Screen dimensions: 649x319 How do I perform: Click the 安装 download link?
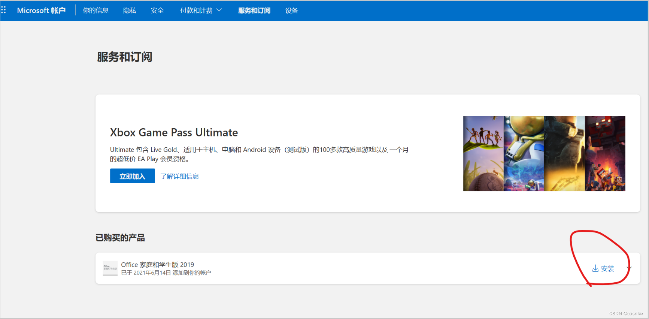pos(603,268)
